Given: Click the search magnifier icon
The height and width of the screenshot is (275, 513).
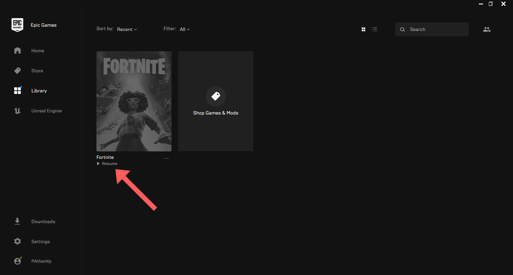Looking at the screenshot, I should tap(402, 29).
